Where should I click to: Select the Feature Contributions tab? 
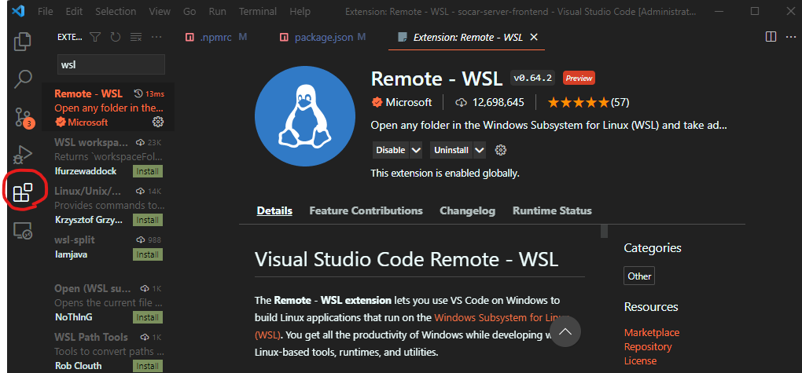point(366,210)
